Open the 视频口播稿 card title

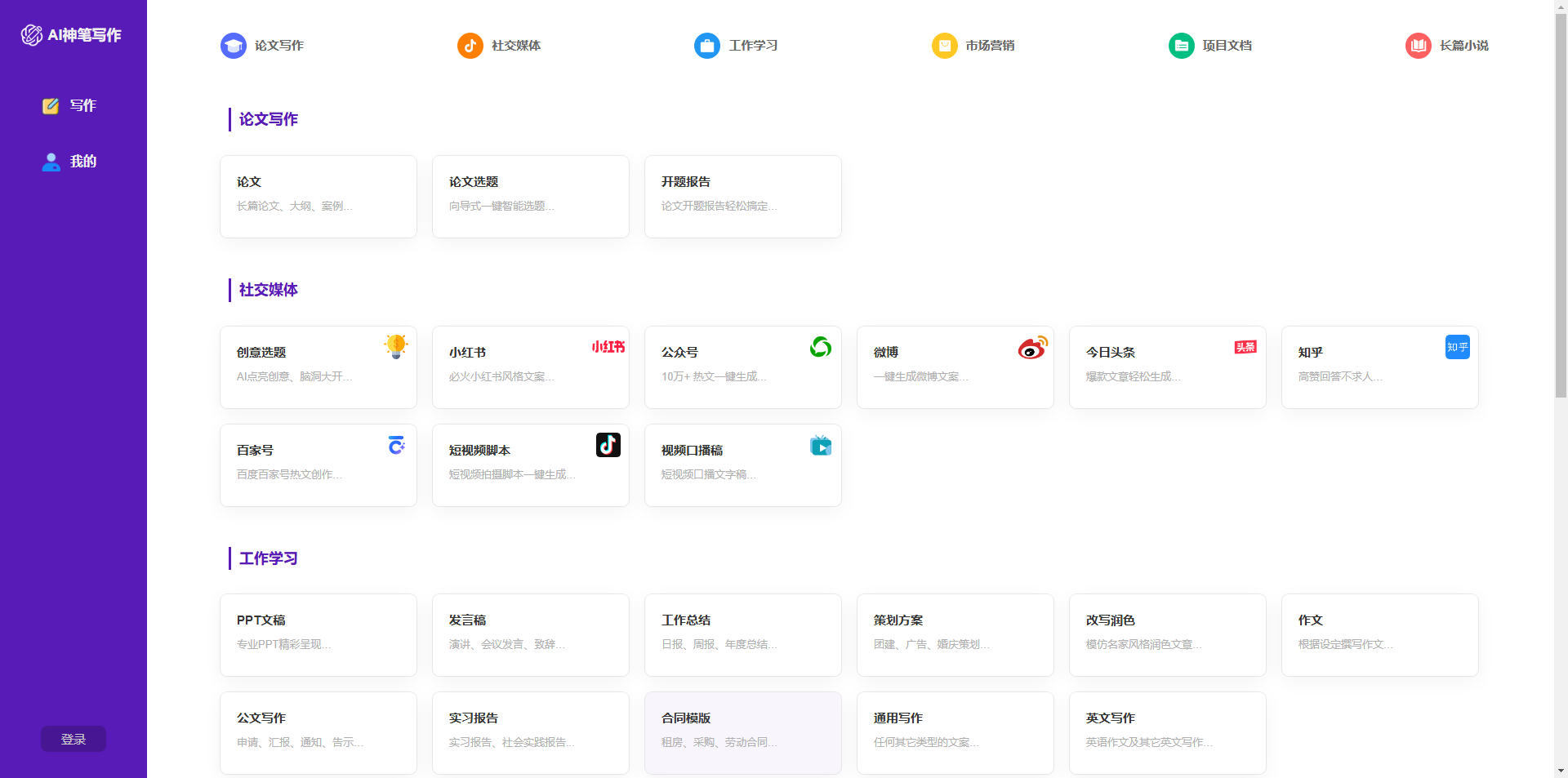(692, 451)
